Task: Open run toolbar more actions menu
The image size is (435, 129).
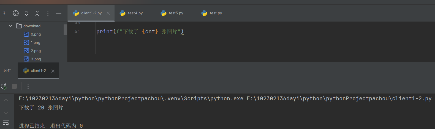Action: (28, 87)
